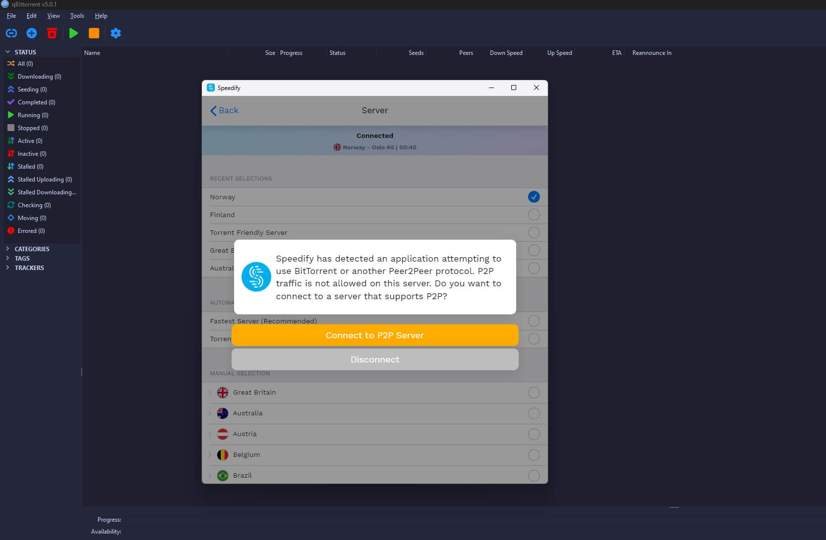
Task: Select the Moving (0) filter
Action: click(x=42, y=218)
